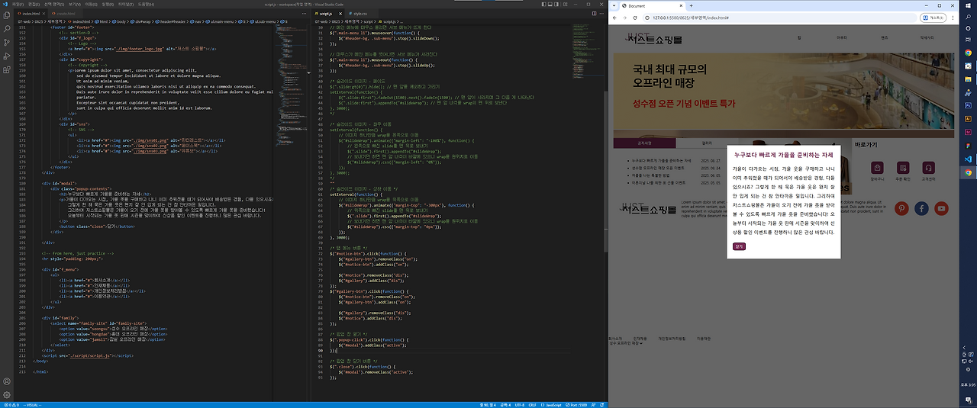Click the 악세사리 navigation link on webpage
Viewport: 977px width, 408px height.
927,37
